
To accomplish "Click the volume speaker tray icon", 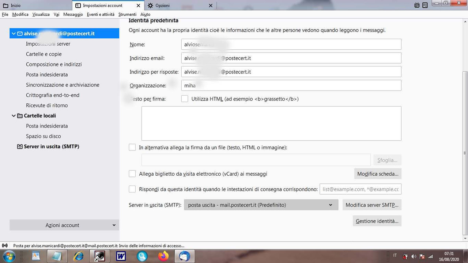I will [414, 256].
